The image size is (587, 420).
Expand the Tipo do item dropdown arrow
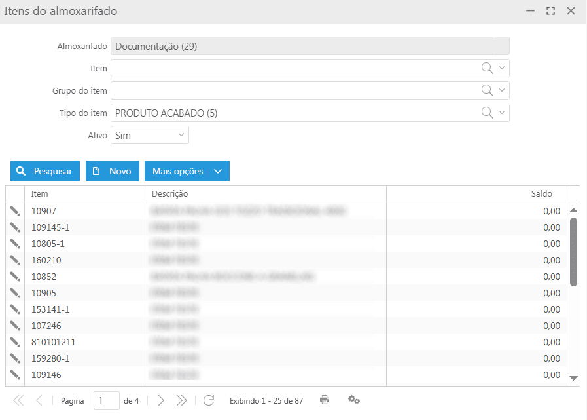[x=502, y=113]
